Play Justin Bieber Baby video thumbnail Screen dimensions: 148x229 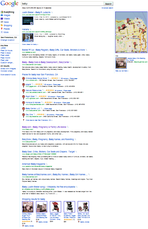[28, 20]
